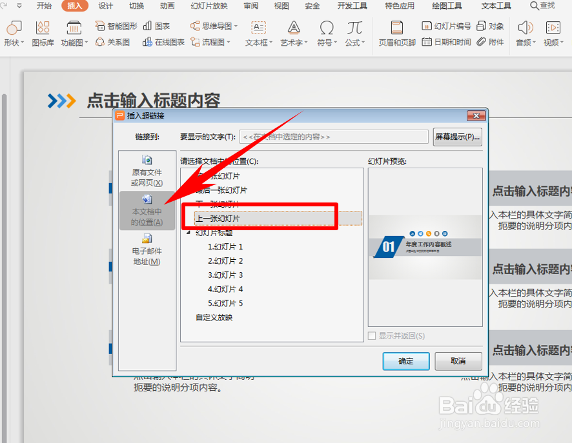Toggle Show and Return (显示并返回) checkbox
The height and width of the screenshot is (443, 572).
[x=372, y=336]
